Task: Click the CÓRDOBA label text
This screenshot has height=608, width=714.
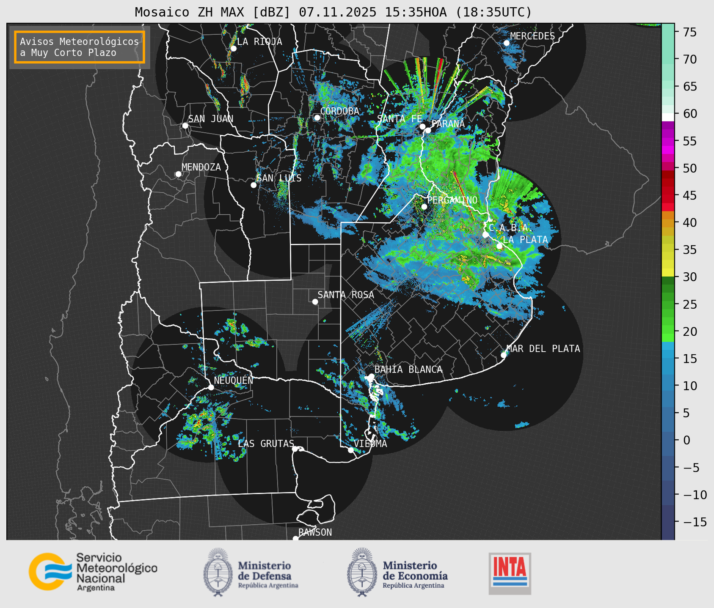Action: pos(339,111)
